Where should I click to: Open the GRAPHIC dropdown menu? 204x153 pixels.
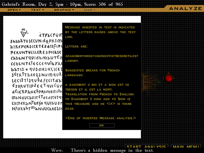pyautogui.click(x=64, y=10)
